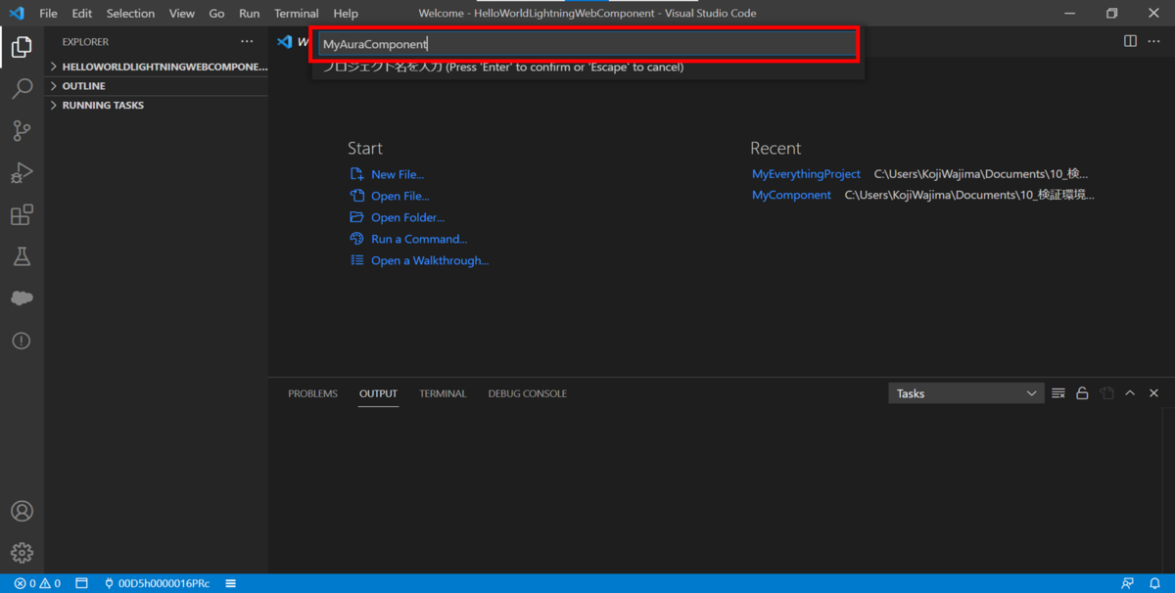Open the exclamation-circle icon in activity bar

tap(22, 341)
